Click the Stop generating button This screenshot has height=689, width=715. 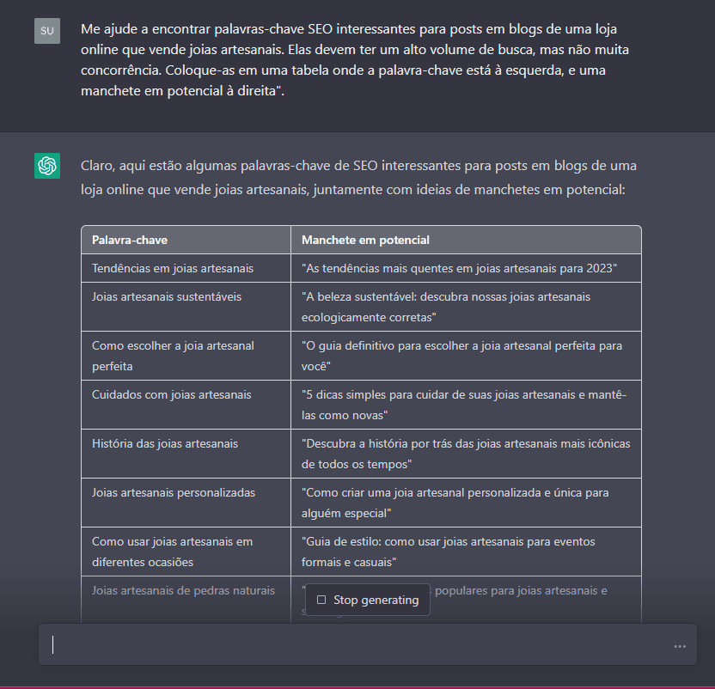tap(368, 600)
